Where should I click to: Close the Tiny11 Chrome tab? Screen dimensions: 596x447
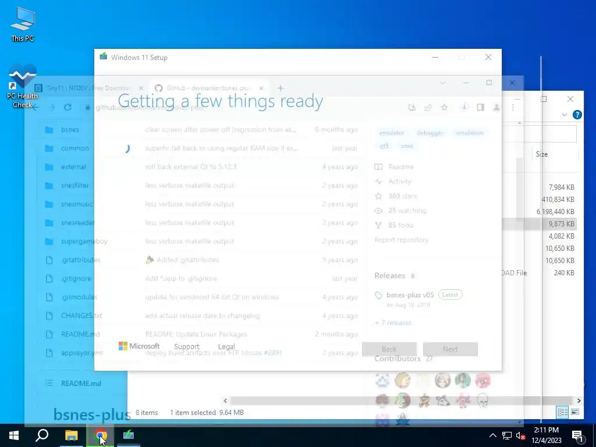[141, 88]
